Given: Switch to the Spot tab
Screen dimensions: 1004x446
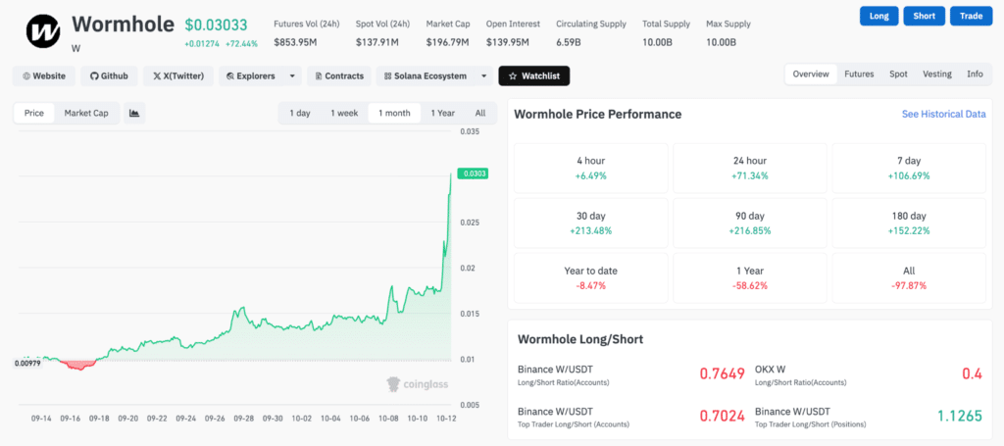Looking at the screenshot, I should coord(898,74).
